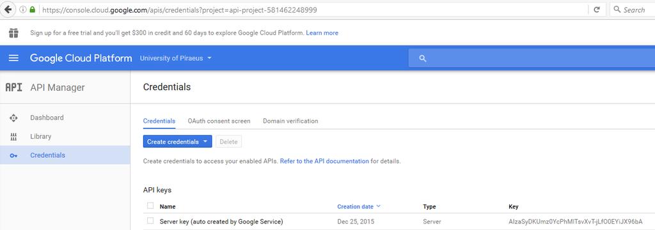655x230 pixels.
Task: Open the hamburger navigation menu
Action: click(14, 58)
